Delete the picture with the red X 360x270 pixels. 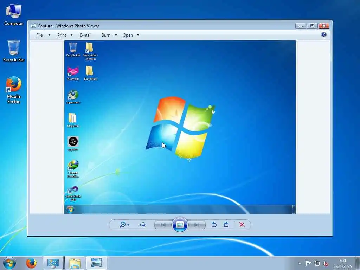click(242, 225)
